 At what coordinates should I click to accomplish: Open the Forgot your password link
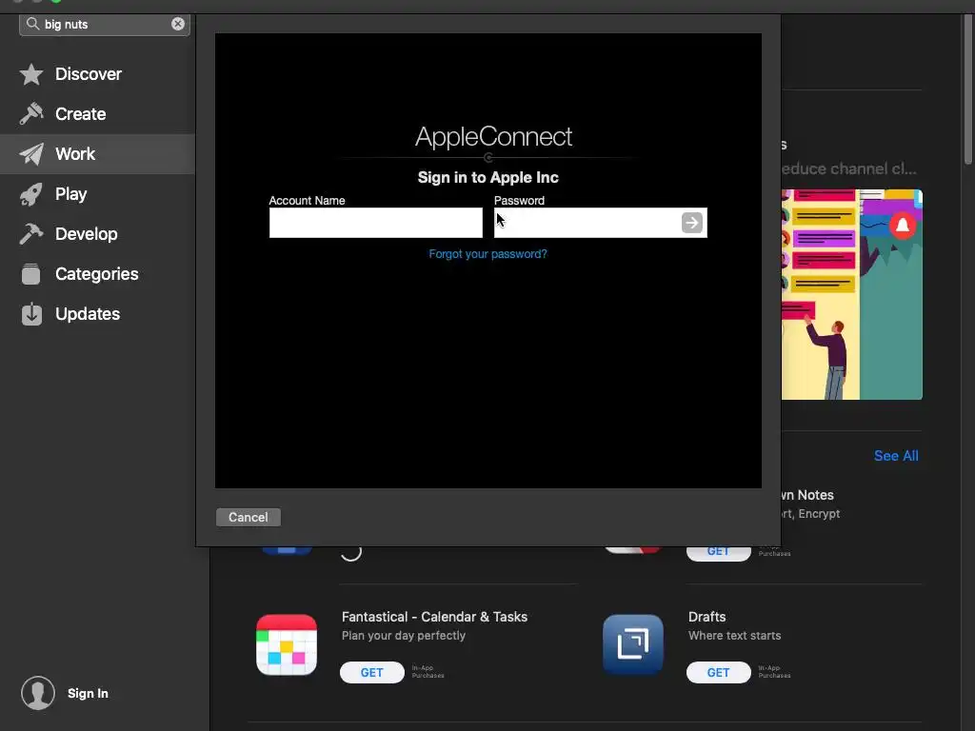488,253
